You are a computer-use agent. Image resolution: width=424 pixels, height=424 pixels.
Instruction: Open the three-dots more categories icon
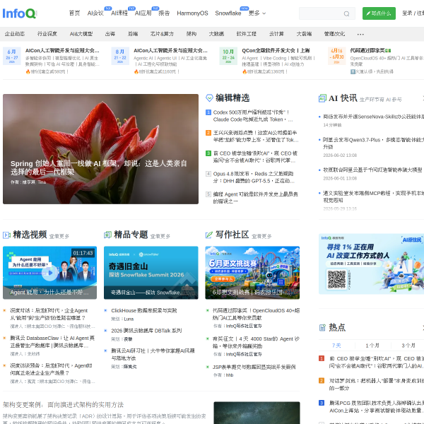(360, 34)
